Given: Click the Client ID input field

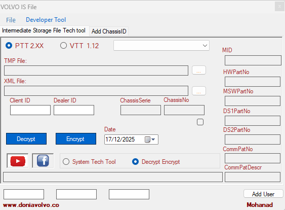Looking at the screenshot, I should pyautogui.click(x=30, y=110).
